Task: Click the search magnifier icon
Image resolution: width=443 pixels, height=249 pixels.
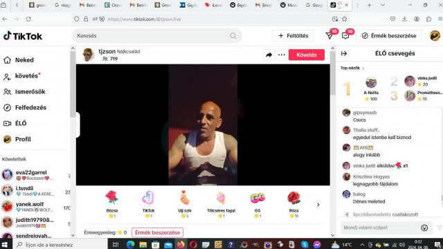Action: tap(233, 36)
